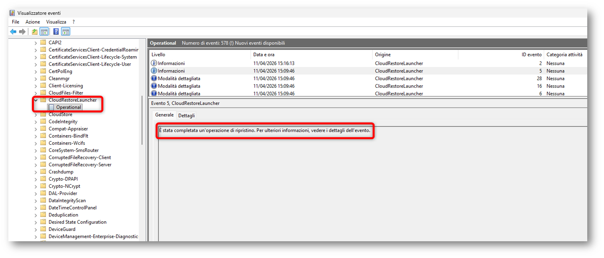Switch to the Dettagli tab

[x=186, y=116]
